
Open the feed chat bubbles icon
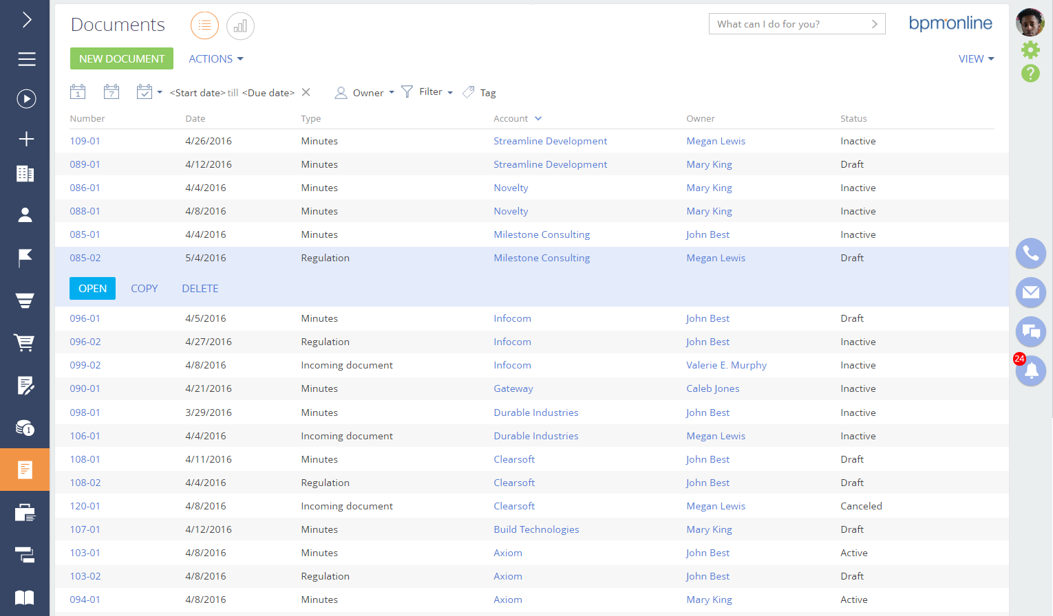[x=1030, y=332]
